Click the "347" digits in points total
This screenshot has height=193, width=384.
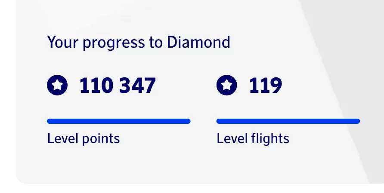137,86
